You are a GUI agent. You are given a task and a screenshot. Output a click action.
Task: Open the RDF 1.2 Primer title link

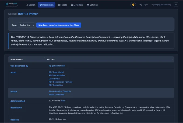(28, 14)
